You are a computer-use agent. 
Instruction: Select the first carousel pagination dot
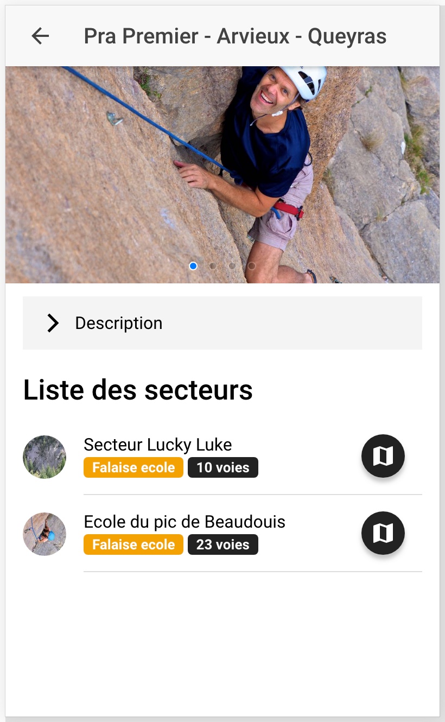point(193,266)
